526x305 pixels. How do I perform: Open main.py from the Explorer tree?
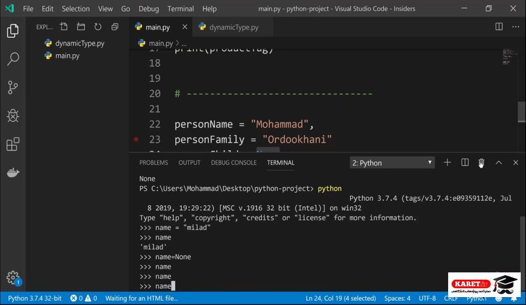coord(67,56)
